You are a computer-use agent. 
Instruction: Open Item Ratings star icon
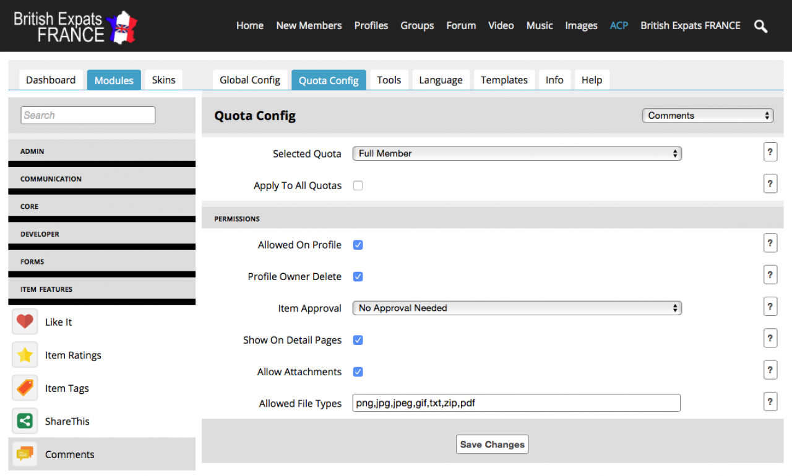tap(25, 355)
